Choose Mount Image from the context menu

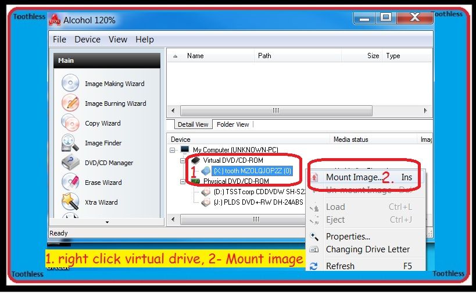pos(366,177)
